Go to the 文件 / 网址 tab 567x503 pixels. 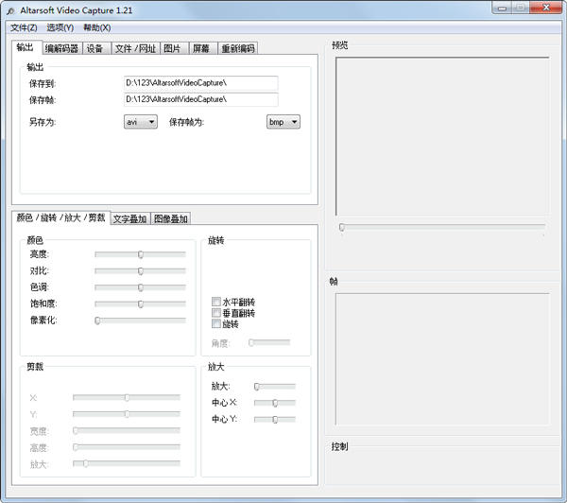click(135, 48)
